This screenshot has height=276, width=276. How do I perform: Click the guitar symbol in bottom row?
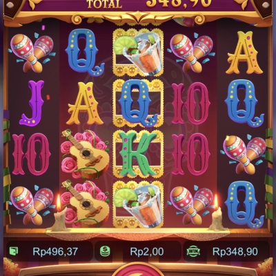(85, 204)
